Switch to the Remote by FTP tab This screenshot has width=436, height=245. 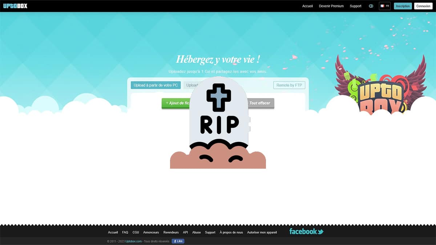click(289, 85)
